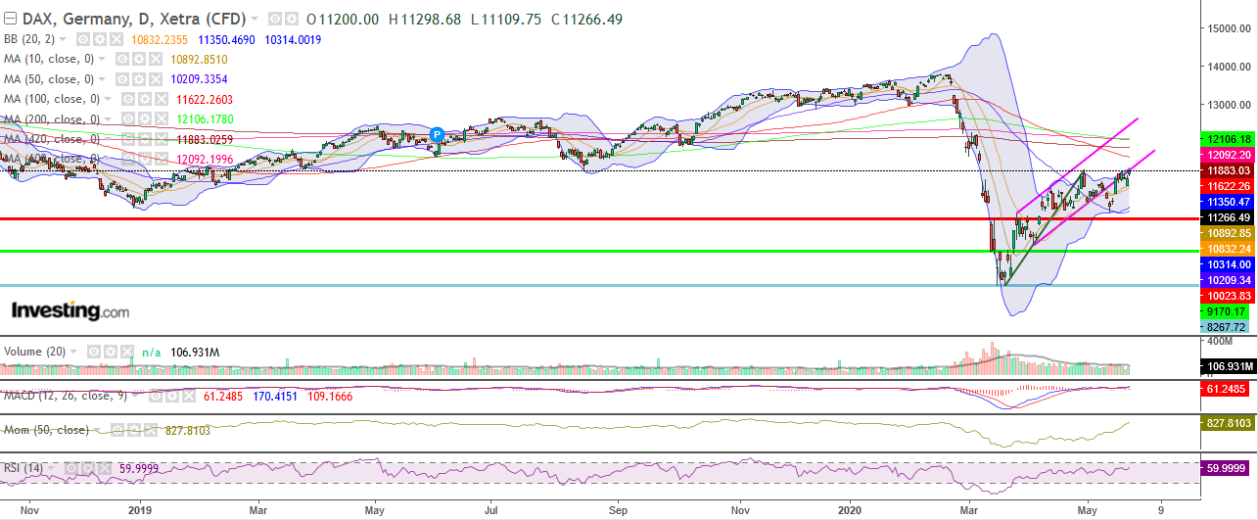Remove the MA (200, close, 0) indicator

[162, 118]
